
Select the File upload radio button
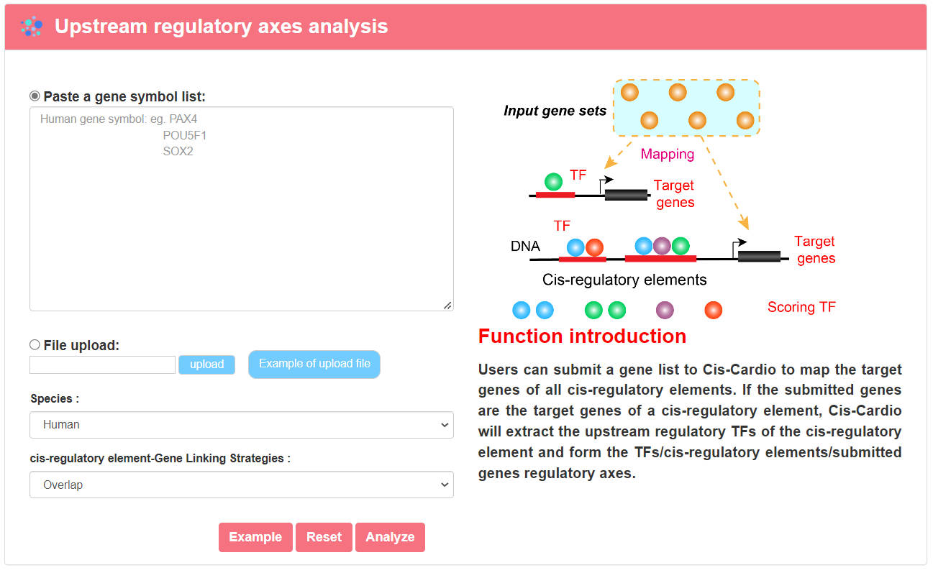point(35,344)
